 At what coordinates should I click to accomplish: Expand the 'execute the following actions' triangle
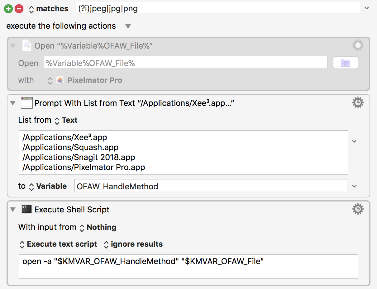pos(128,26)
